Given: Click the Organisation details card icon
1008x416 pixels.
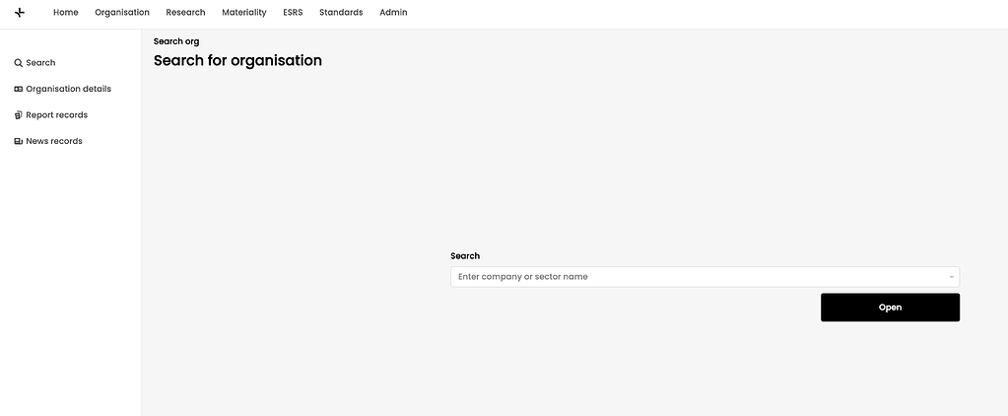Looking at the screenshot, I should click(x=18, y=89).
